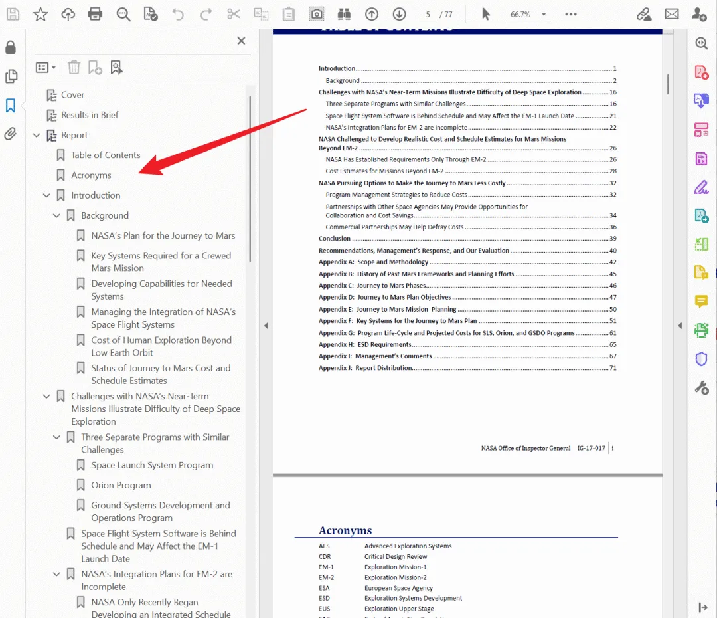Add a new bookmark
This screenshot has width=717, height=618.
point(95,68)
